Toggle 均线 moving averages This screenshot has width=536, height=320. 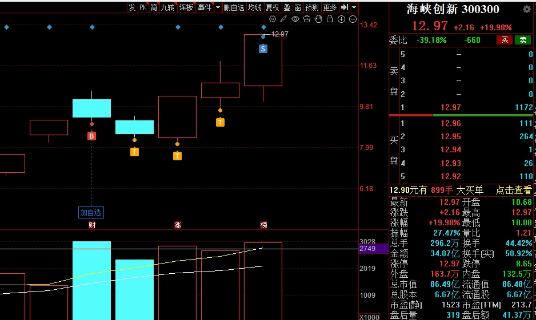point(255,7)
